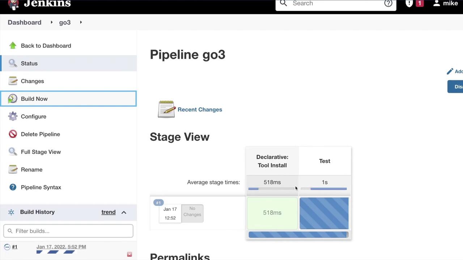Click the Pipeline Syntax help icon

tap(13, 187)
